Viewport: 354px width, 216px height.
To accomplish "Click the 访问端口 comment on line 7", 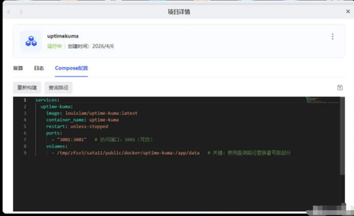I will [x=124, y=140].
